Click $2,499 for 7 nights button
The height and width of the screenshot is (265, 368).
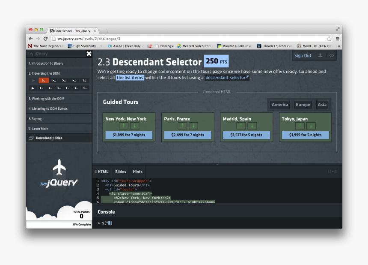[x=188, y=135]
